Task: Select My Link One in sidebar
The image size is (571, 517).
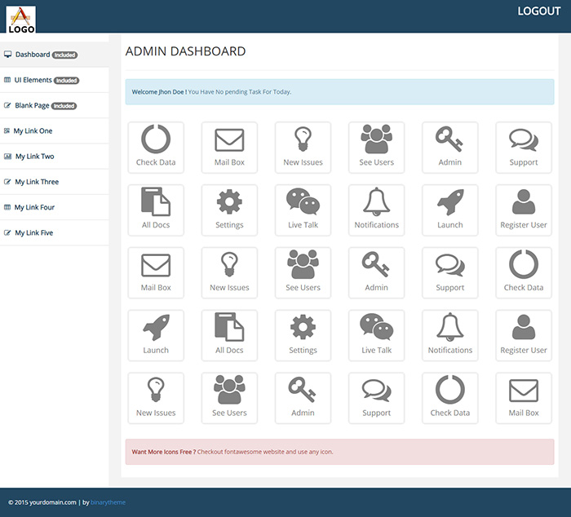Action: pos(55,131)
